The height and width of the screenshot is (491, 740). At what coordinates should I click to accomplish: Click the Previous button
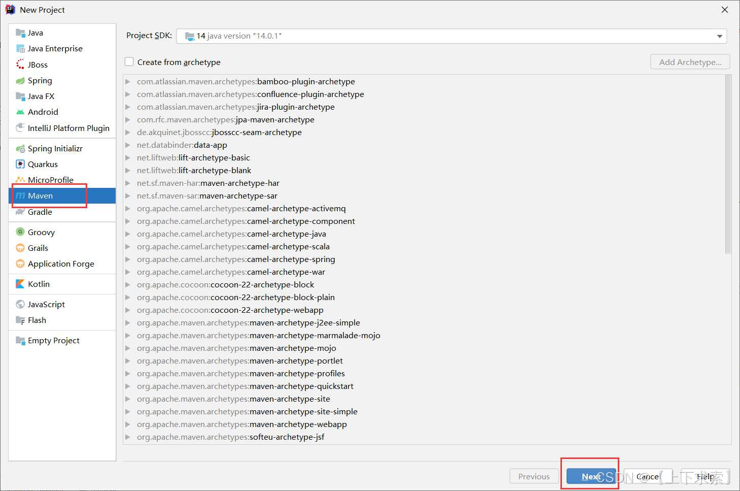coord(534,476)
